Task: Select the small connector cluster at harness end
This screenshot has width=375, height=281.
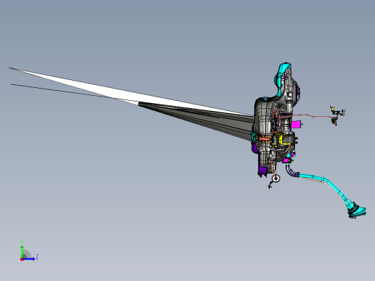Action: point(337,115)
